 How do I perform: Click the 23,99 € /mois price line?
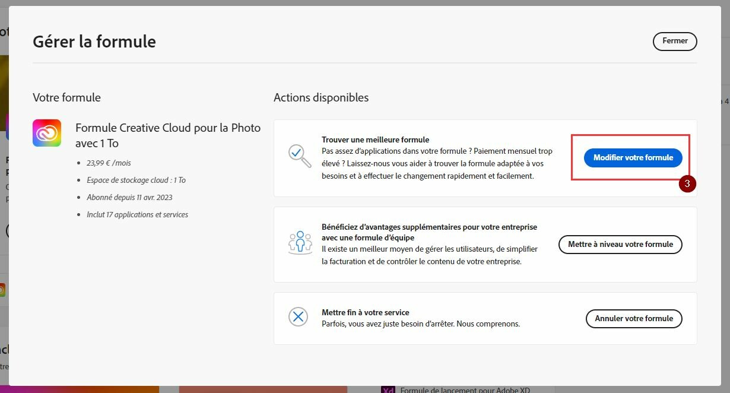pos(108,163)
